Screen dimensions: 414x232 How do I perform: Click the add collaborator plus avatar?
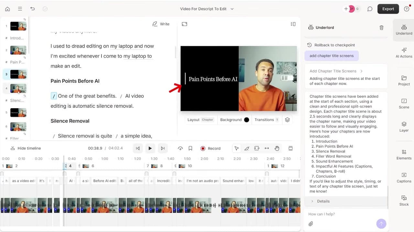point(346,9)
